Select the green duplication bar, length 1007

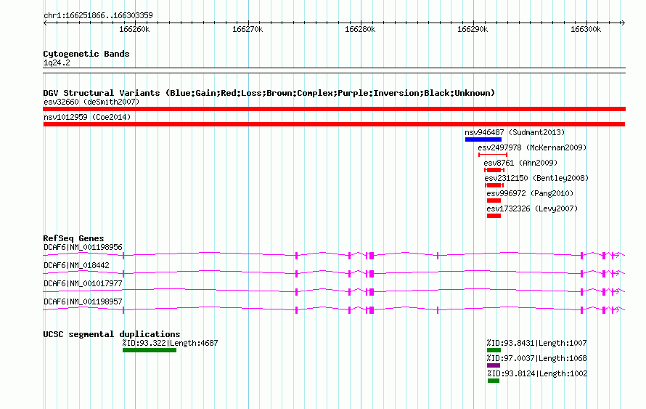tap(494, 350)
